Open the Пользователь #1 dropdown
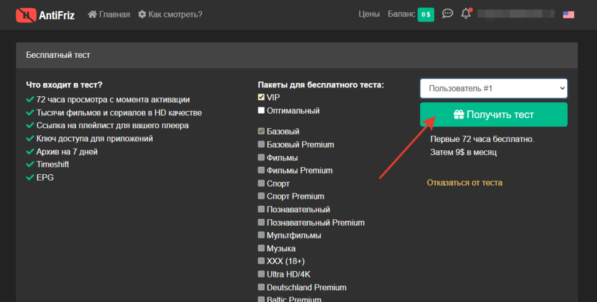Viewport: 597px width, 302px height. click(493, 89)
